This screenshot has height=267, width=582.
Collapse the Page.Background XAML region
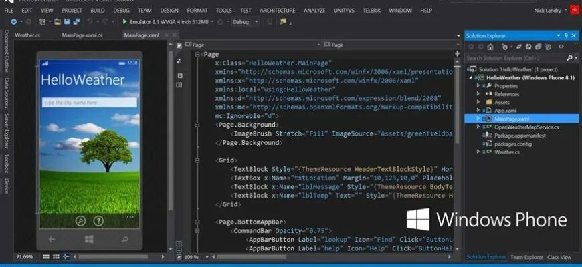tap(197, 125)
